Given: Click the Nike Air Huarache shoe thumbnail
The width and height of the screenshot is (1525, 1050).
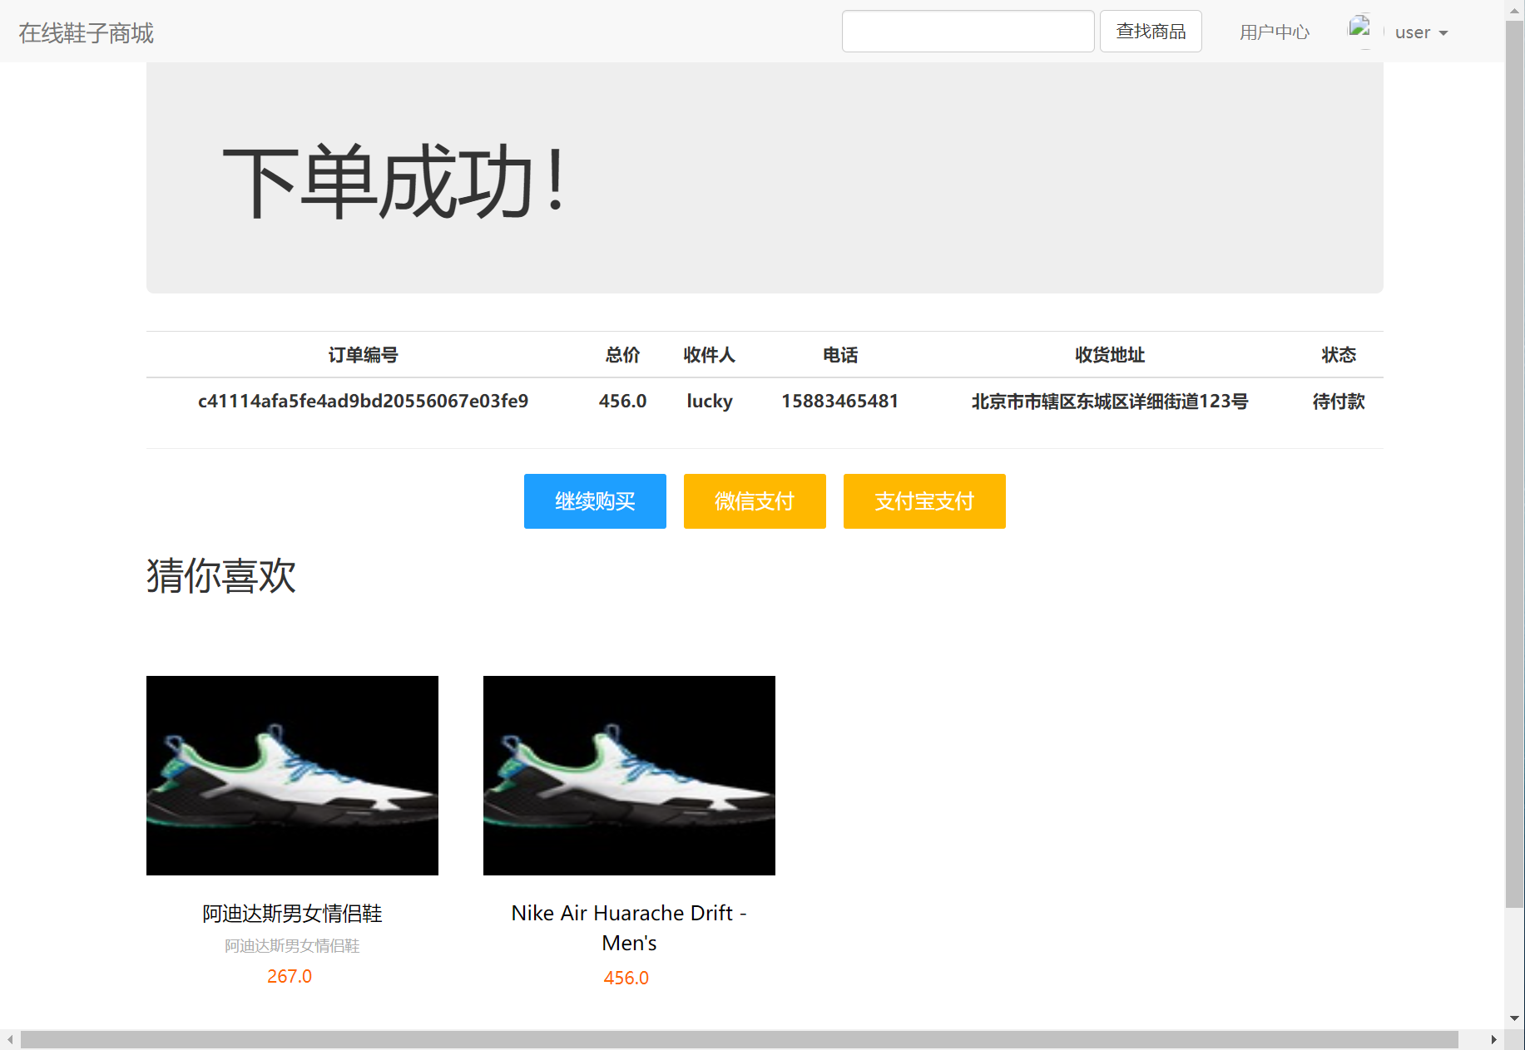Looking at the screenshot, I should point(628,776).
